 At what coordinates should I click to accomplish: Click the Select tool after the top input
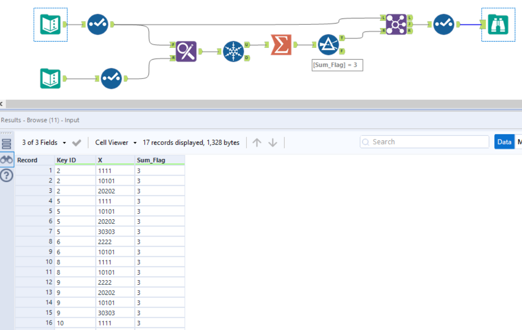coord(97,23)
